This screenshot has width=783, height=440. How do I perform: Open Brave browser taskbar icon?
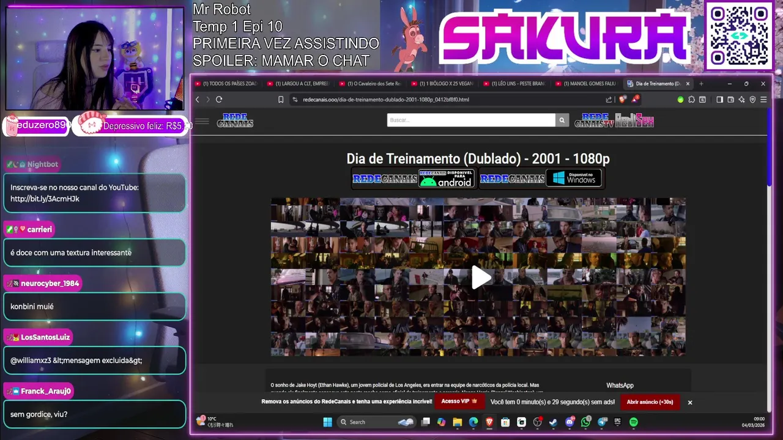point(489,422)
